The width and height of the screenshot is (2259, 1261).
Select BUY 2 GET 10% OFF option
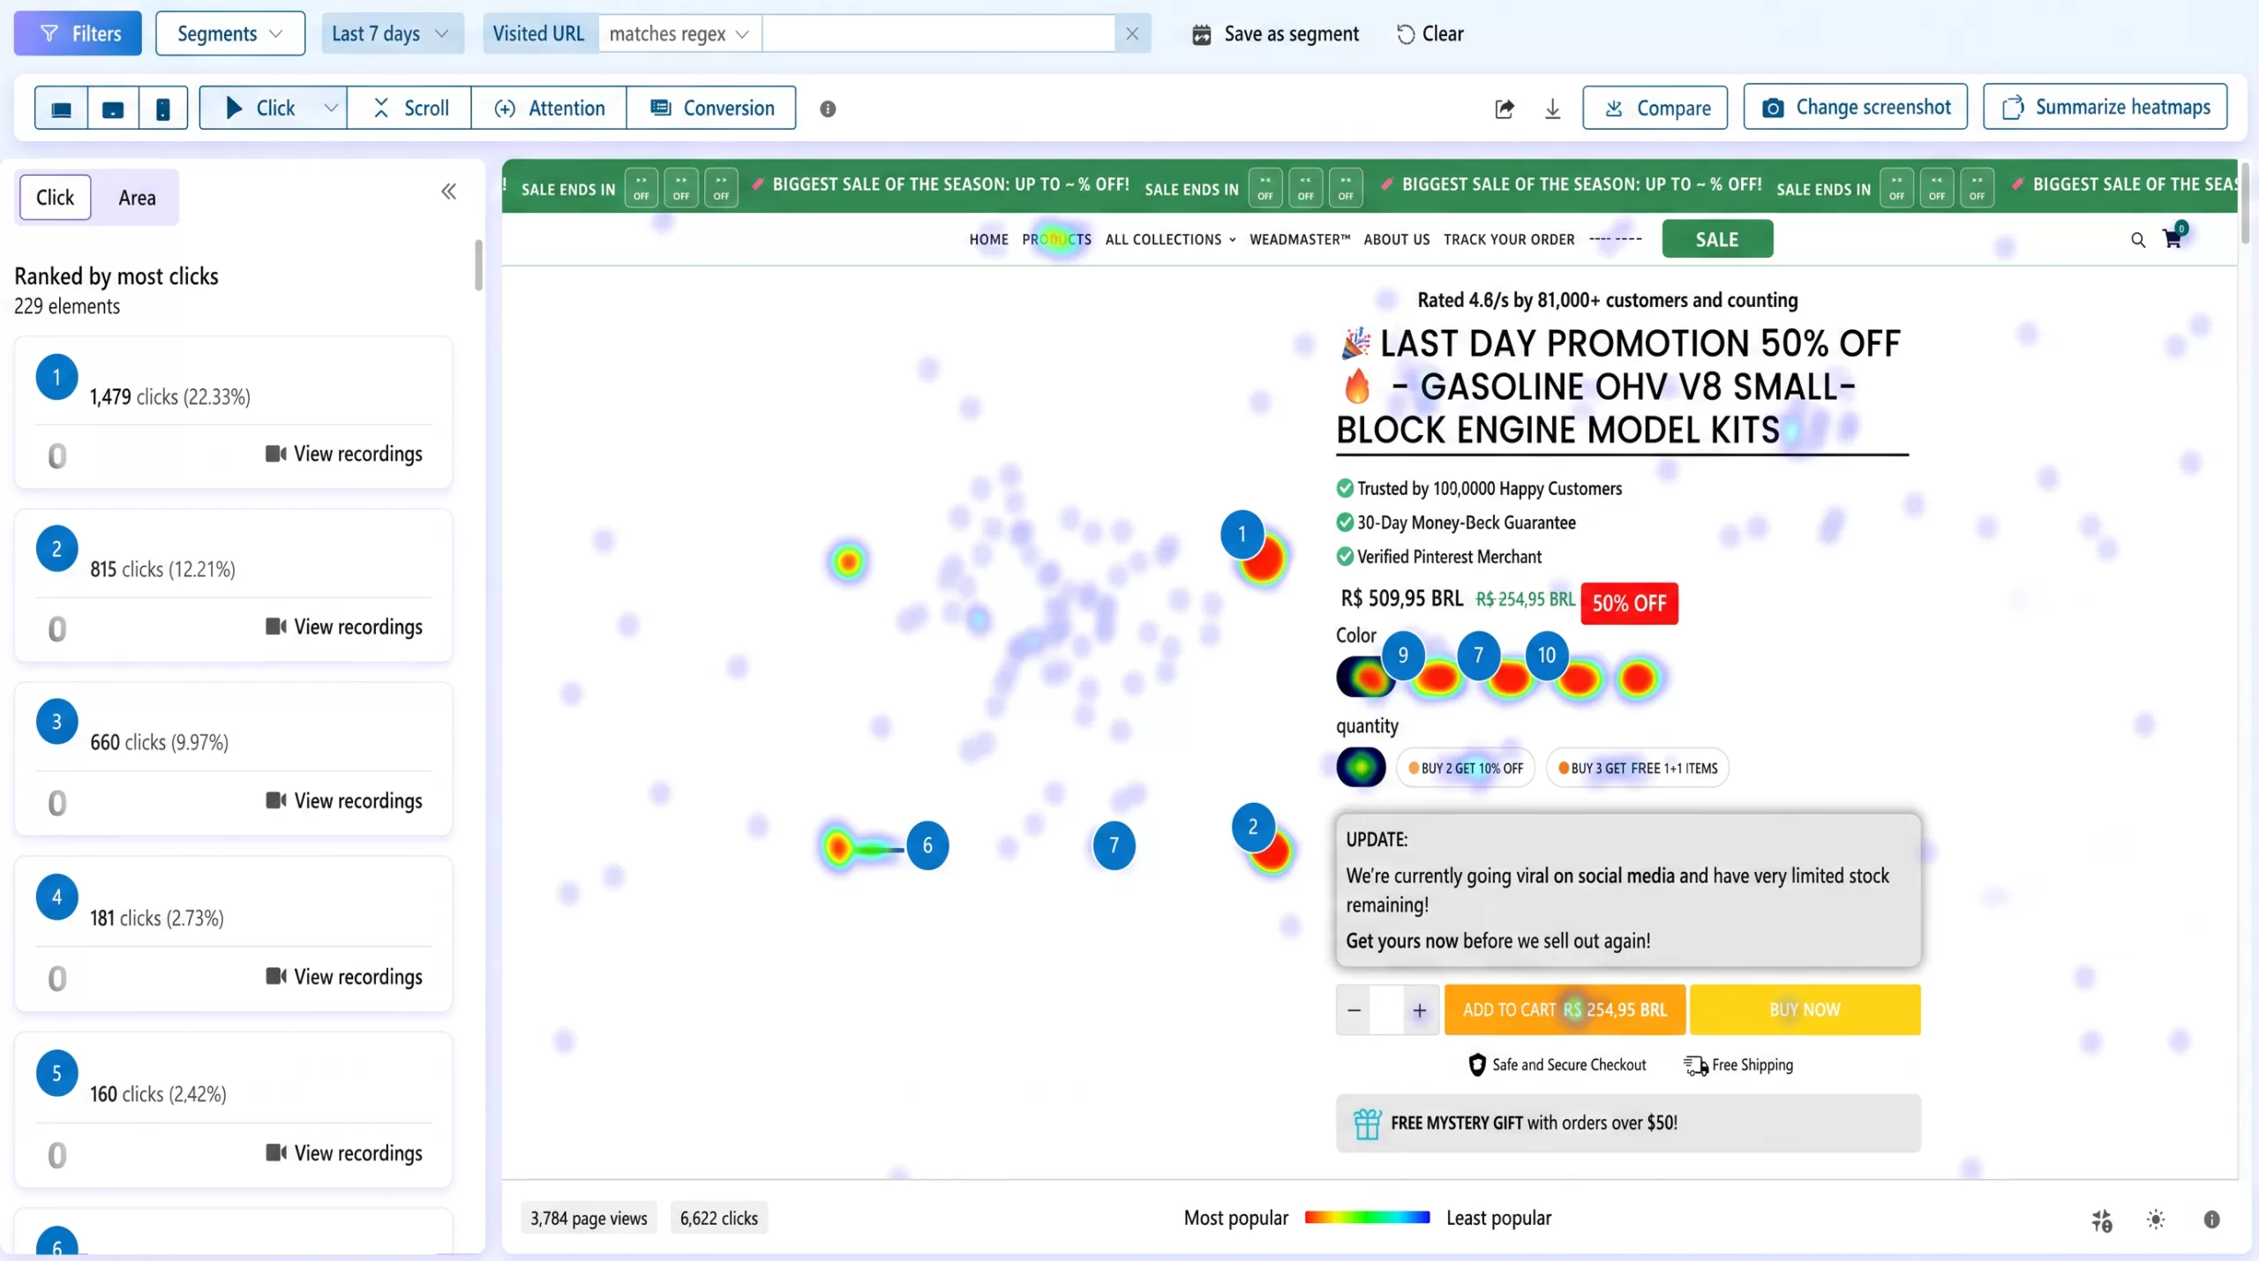(x=1466, y=768)
